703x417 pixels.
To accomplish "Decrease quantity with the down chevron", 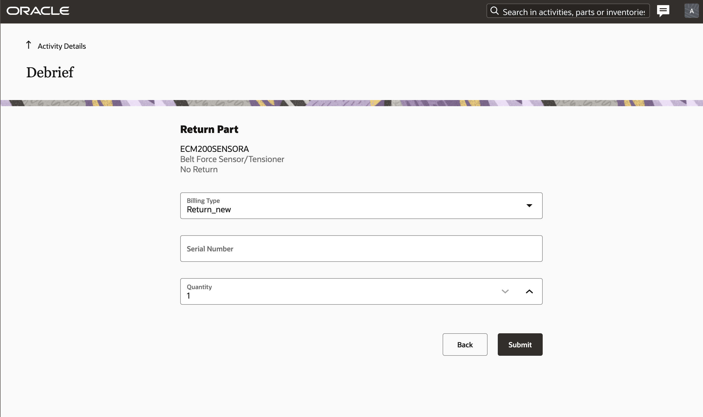I will click(x=505, y=291).
